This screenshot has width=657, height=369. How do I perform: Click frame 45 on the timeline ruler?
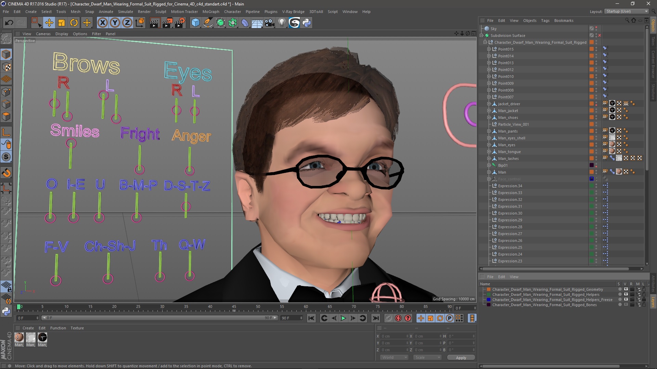click(234, 308)
